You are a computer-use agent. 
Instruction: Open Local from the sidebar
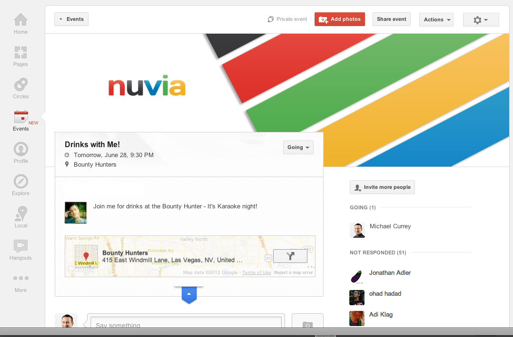coord(20,217)
